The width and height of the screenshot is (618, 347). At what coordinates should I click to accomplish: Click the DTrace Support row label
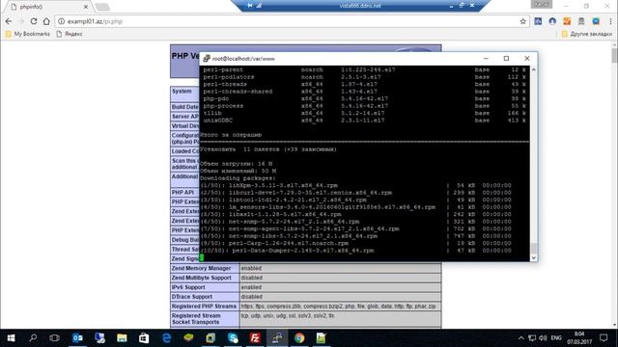point(191,297)
